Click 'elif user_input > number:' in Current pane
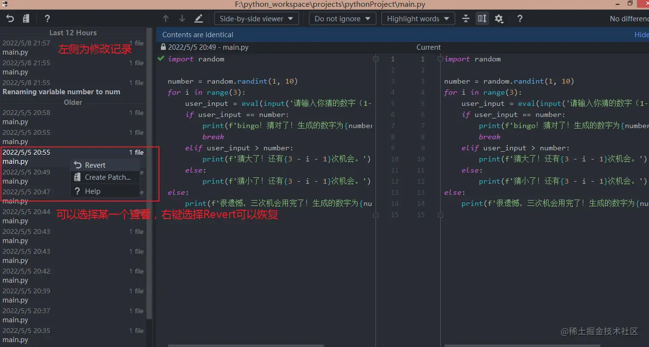 pos(516,148)
